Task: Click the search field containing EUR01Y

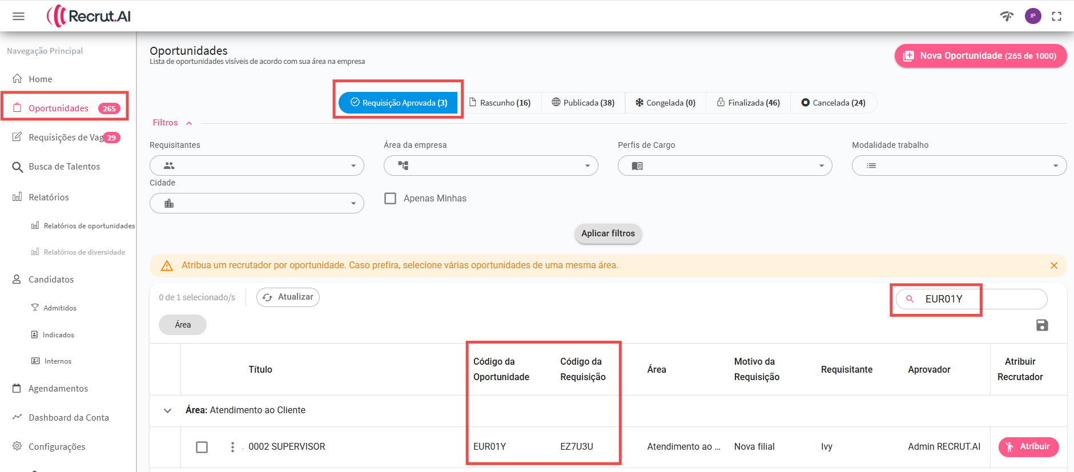Action: (x=982, y=299)
